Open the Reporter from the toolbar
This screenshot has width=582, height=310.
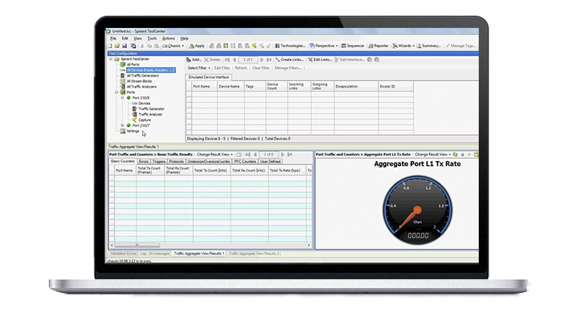point(378,46)
